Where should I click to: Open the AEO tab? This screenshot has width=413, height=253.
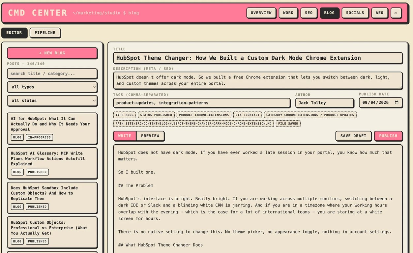(379, 13)
